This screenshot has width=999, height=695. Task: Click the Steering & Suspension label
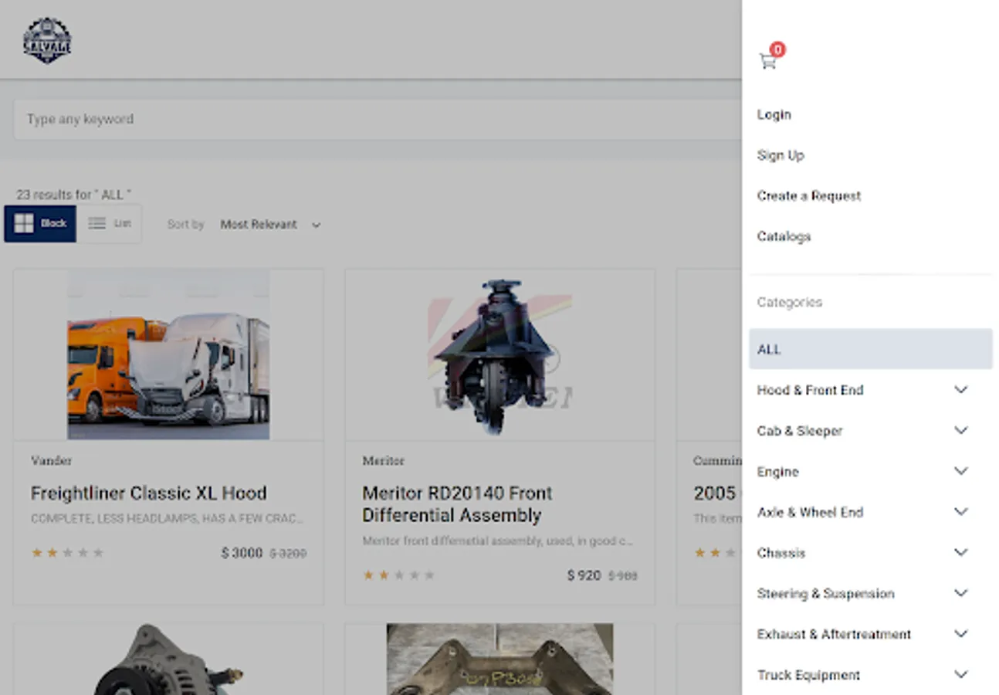click(825, 594)
